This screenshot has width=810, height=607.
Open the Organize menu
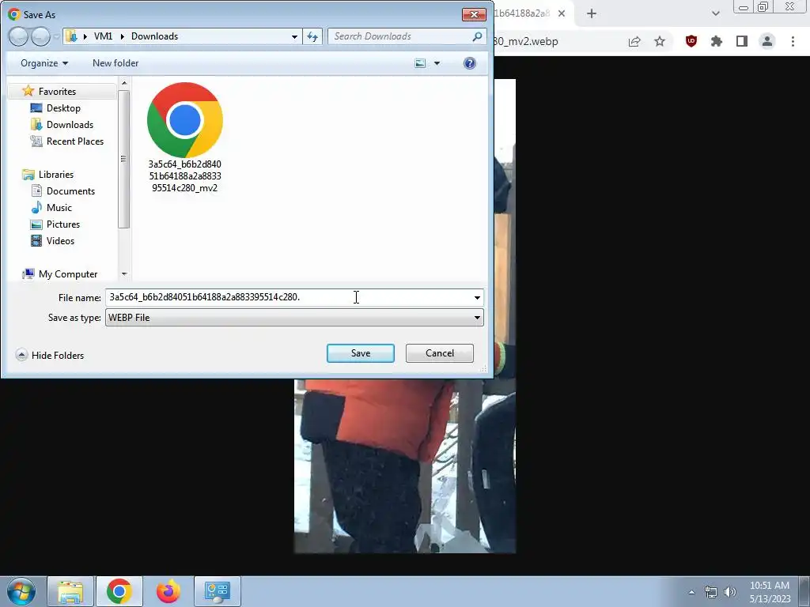pyautogui.click(x=44, y=63)
